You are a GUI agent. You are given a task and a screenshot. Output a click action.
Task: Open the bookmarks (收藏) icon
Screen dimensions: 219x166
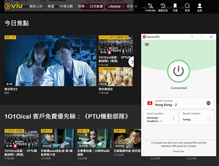click(x=175, y=7)
